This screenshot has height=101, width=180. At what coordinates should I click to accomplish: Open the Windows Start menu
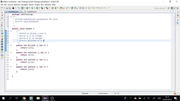(3, 98)
